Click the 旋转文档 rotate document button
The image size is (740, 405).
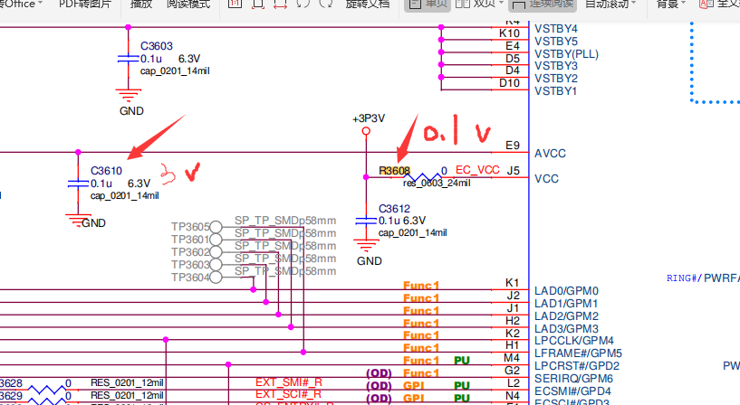click(x=368, y=5)
